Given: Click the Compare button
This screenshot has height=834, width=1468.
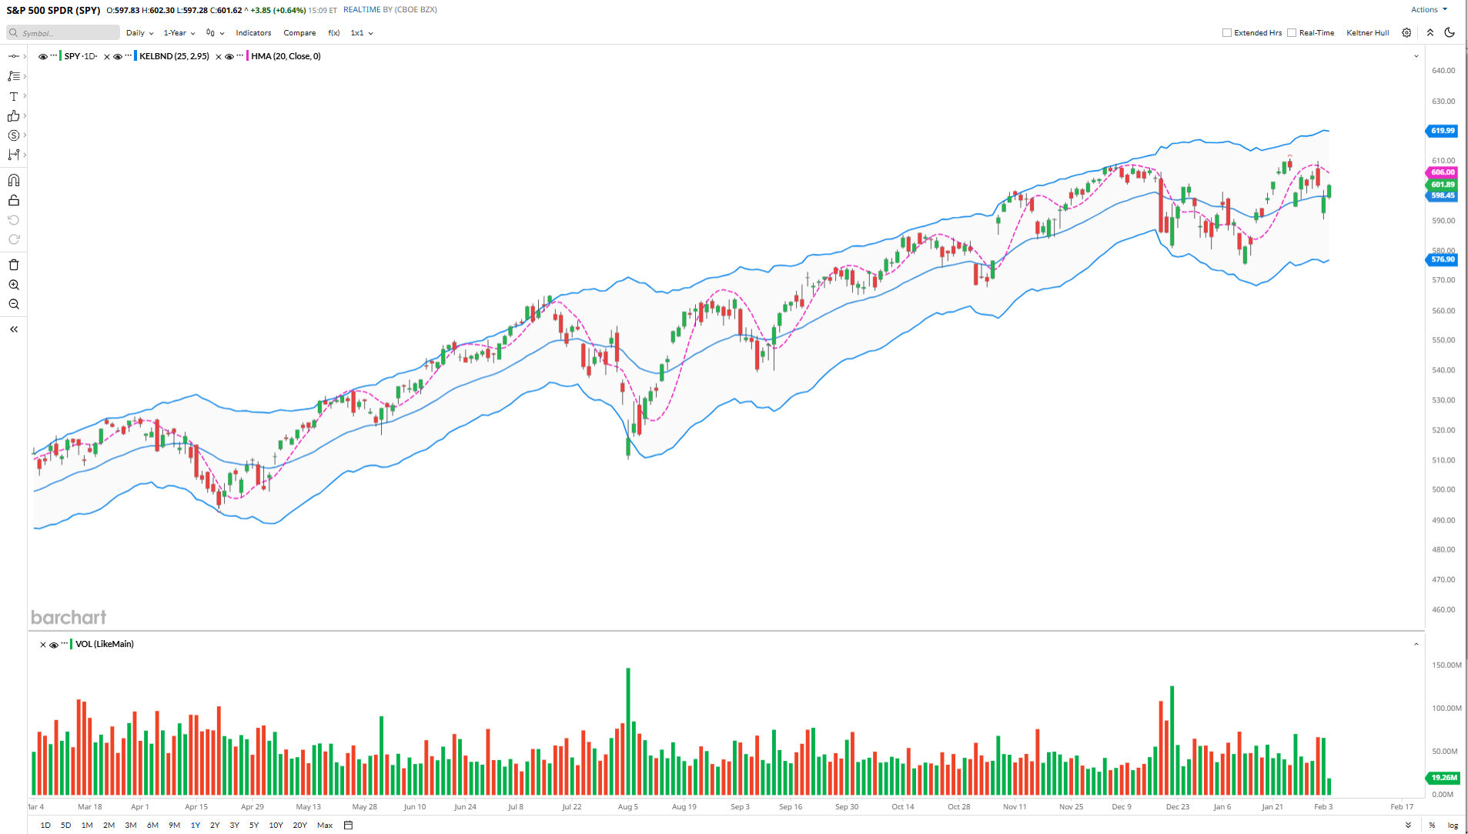Looking at the screenshot, I should (x=299, y=33).
